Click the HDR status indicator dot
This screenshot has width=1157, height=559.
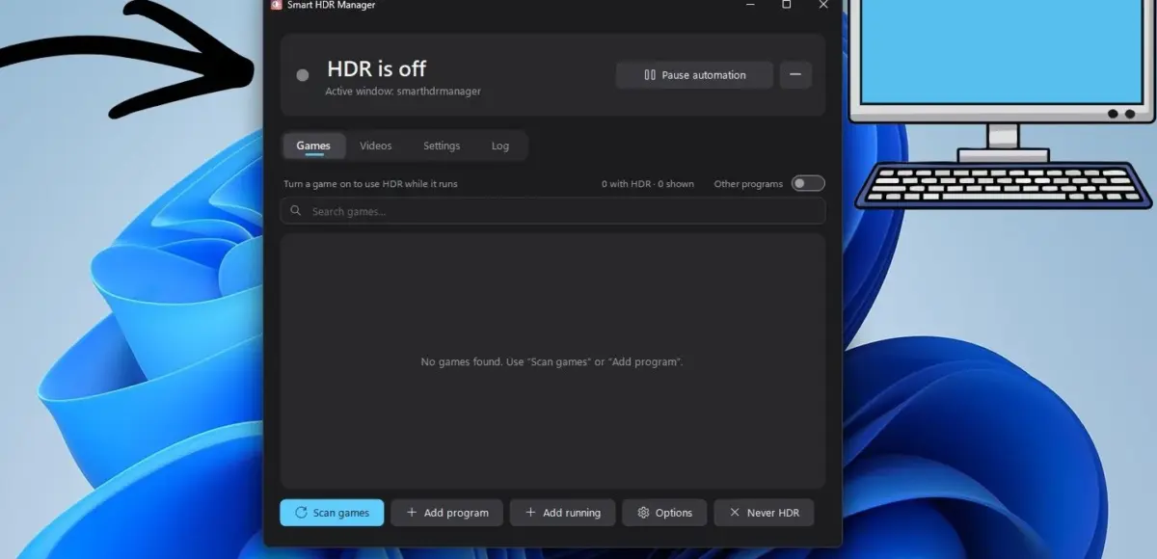point(303,75)
